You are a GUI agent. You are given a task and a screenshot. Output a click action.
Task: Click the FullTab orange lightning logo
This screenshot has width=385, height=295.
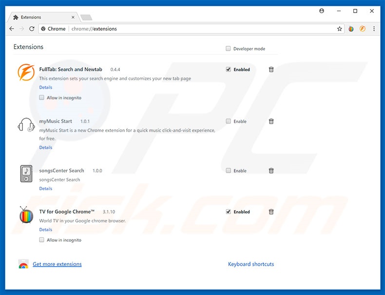(26, 72)
